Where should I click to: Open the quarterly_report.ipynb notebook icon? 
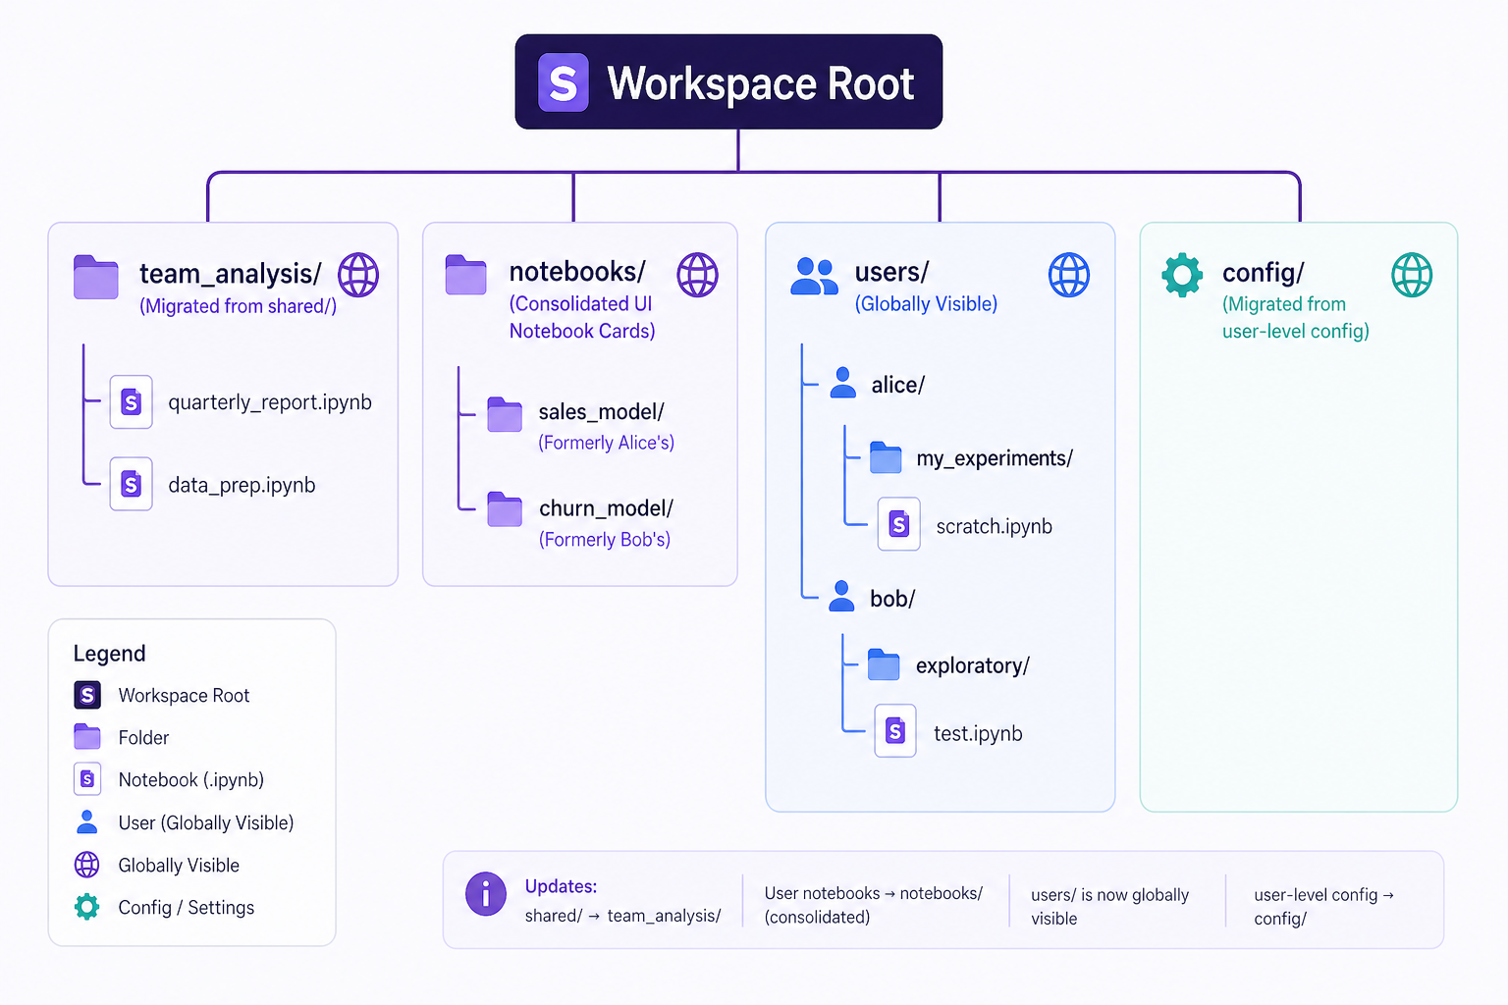[131, 402]
